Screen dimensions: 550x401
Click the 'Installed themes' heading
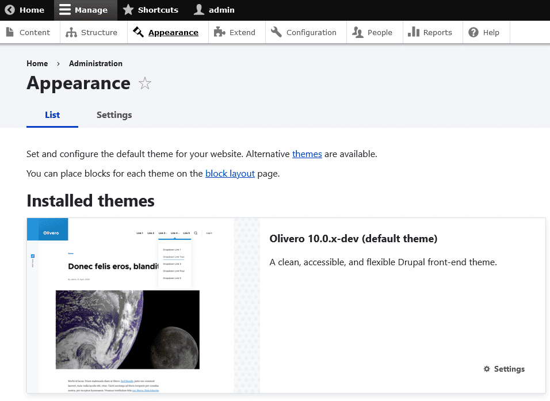click(x=90, y=201)
